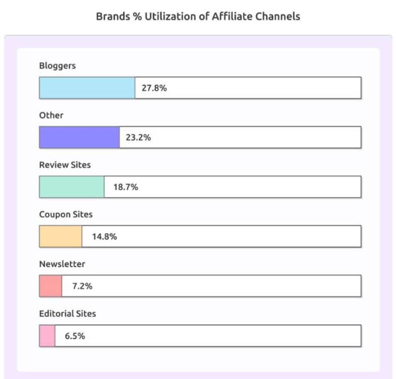Click the orange Coupon Sites bar fill
The image size is (396, 379).
point(60,237)
